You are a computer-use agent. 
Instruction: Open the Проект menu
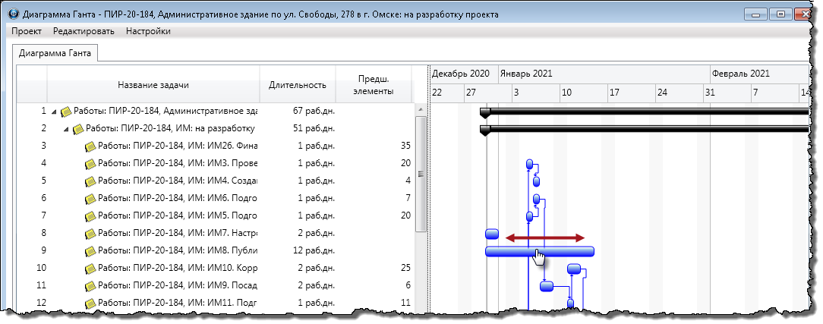[27, 31]
